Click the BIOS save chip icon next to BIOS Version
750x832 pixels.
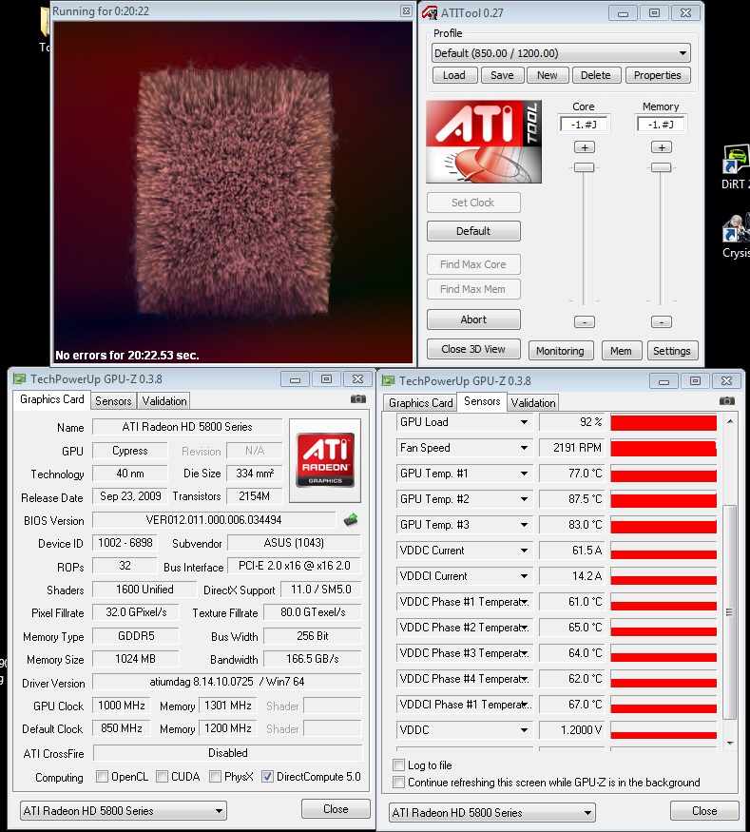(350, 519)
